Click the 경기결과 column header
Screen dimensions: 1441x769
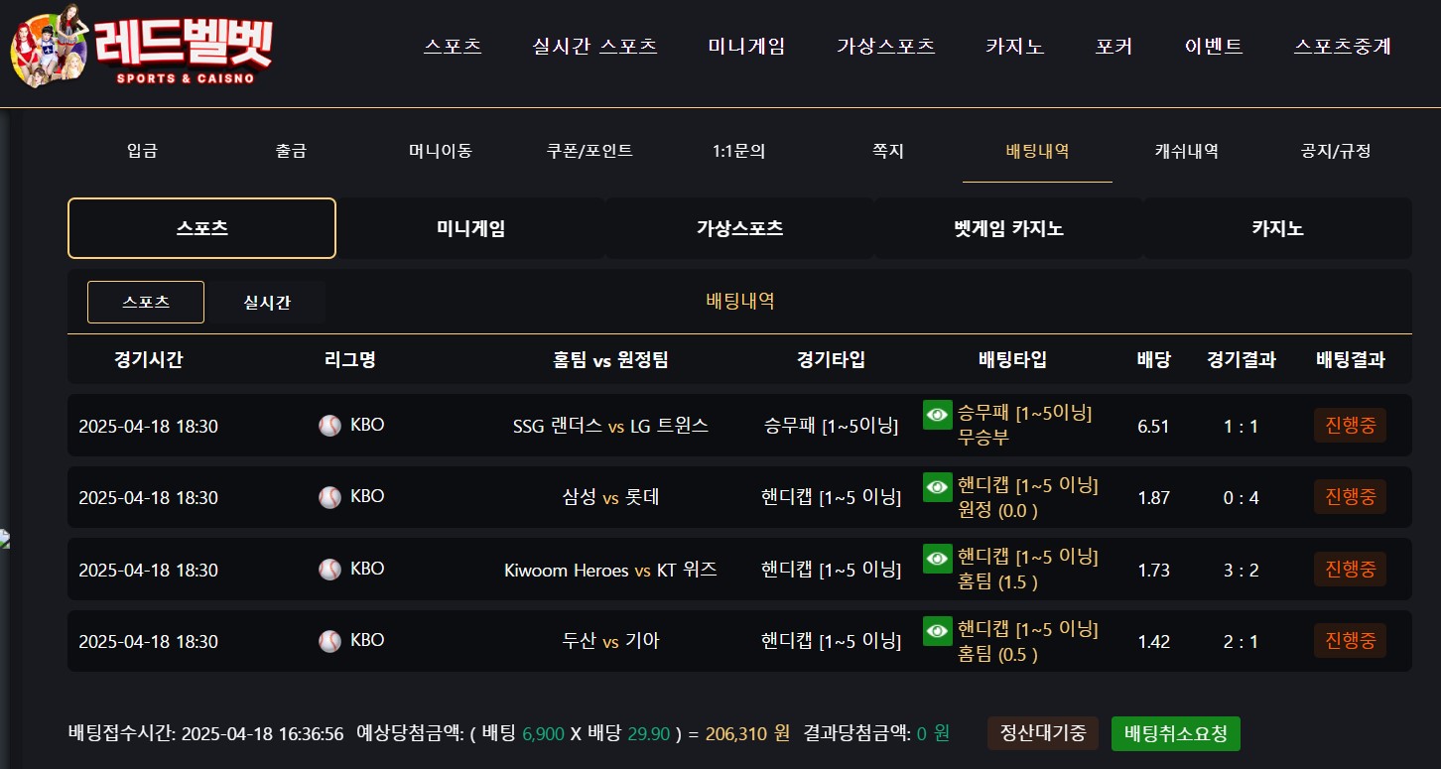1242,360
